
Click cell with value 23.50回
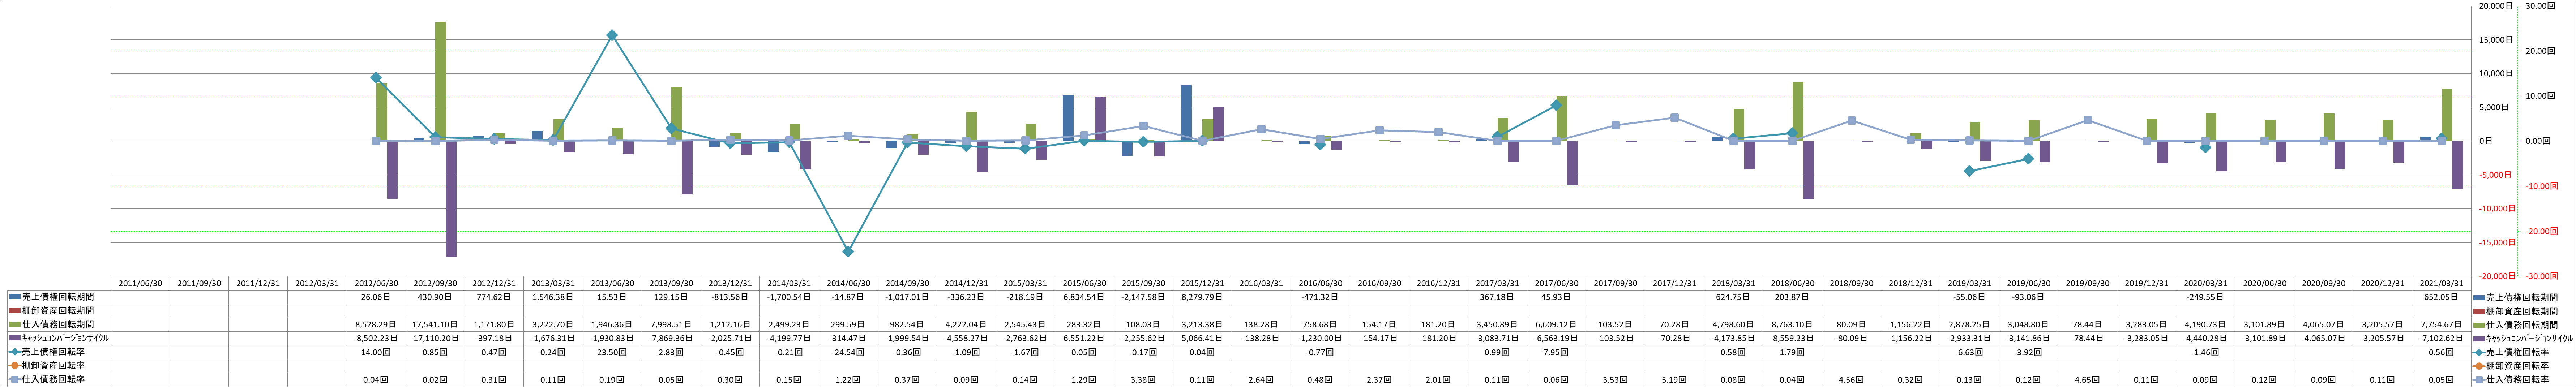point(612,352)
